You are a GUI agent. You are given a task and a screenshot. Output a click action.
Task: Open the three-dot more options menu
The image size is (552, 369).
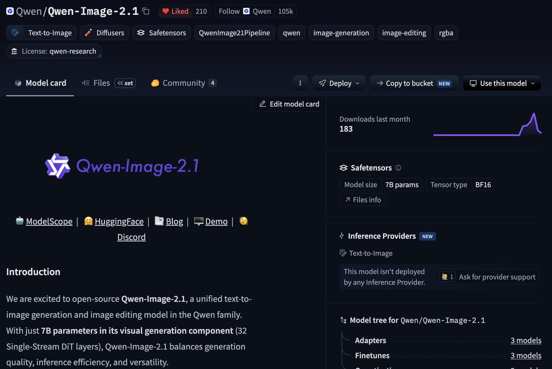click(300, 83)
